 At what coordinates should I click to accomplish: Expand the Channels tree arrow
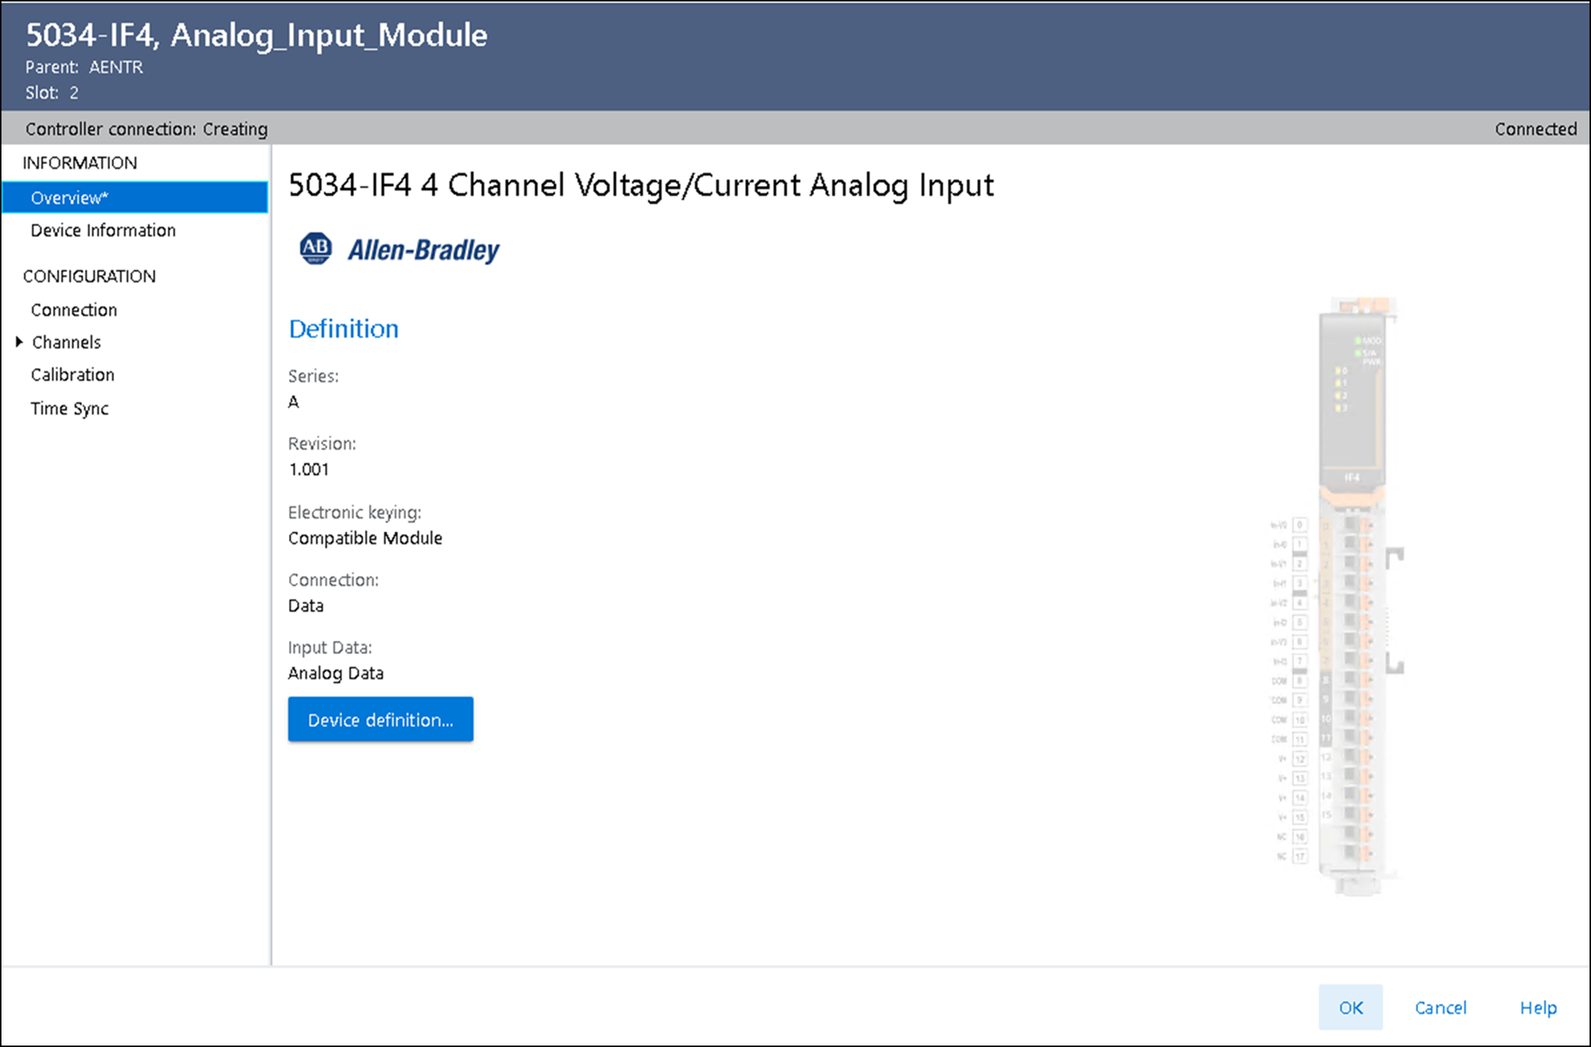[19, 342]
